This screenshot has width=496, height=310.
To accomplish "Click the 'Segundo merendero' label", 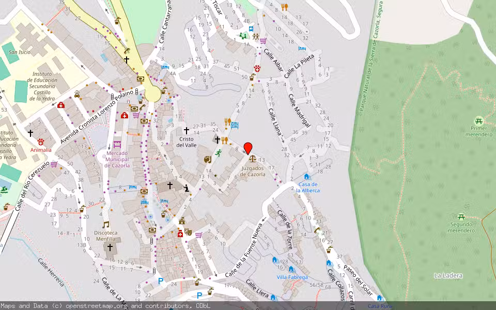I will click(x=461, y=227).
